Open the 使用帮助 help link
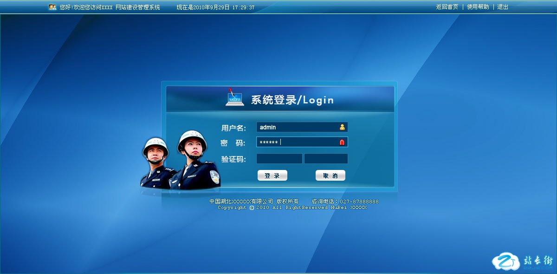Viewport: 557px width, 274px height. click(478, 7)
